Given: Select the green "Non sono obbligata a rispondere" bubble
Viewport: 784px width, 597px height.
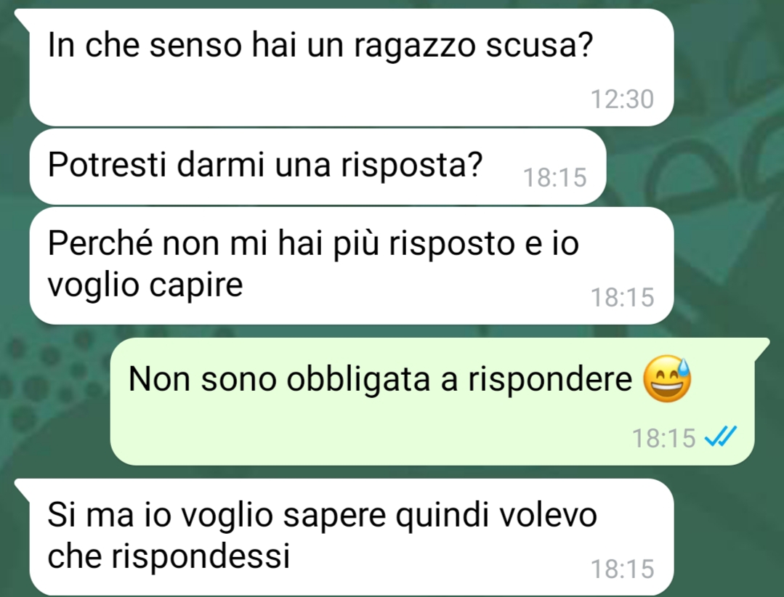Looking at the screenshot, I should [432, 401].
